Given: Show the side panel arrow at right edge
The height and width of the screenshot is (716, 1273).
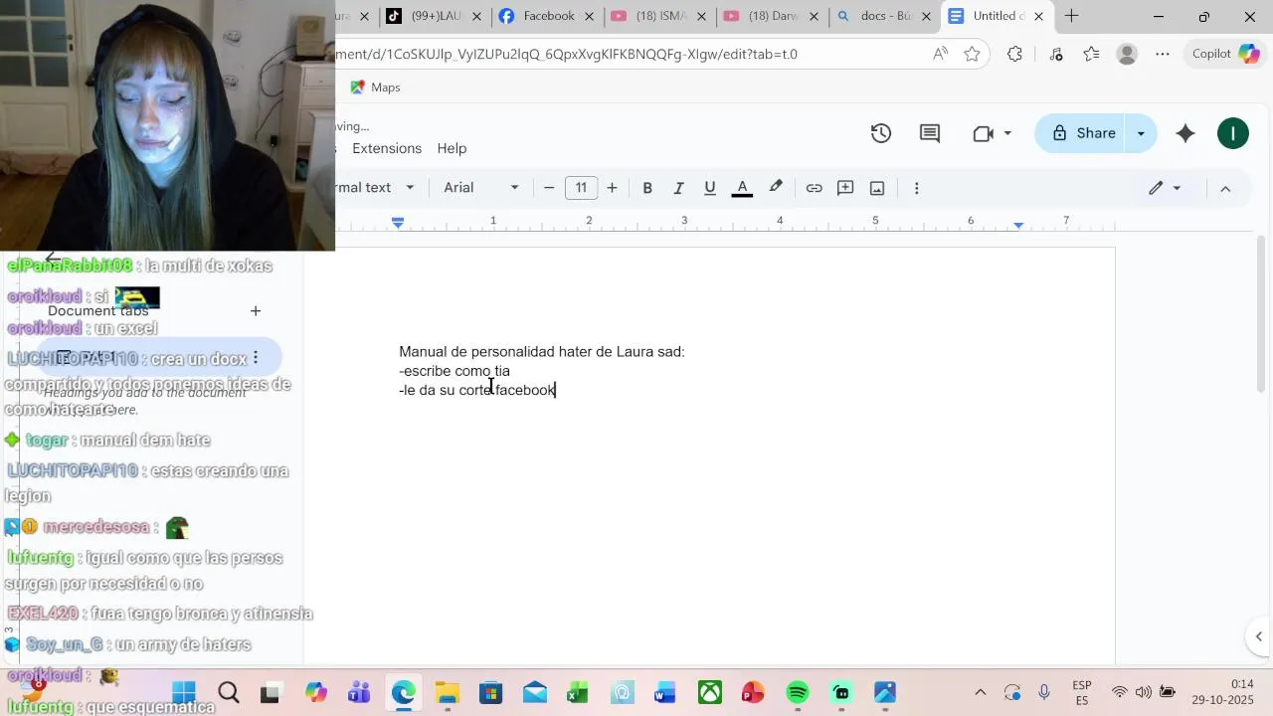Looking at the screenshot, I should (x=1258, y=636).
